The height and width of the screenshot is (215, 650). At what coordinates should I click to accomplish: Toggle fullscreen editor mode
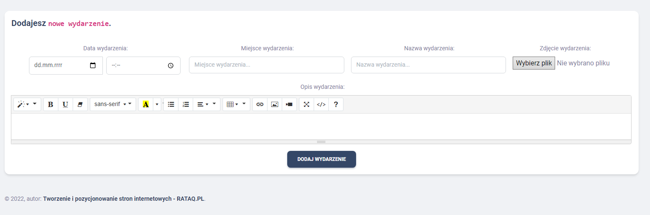coord(307,104)
